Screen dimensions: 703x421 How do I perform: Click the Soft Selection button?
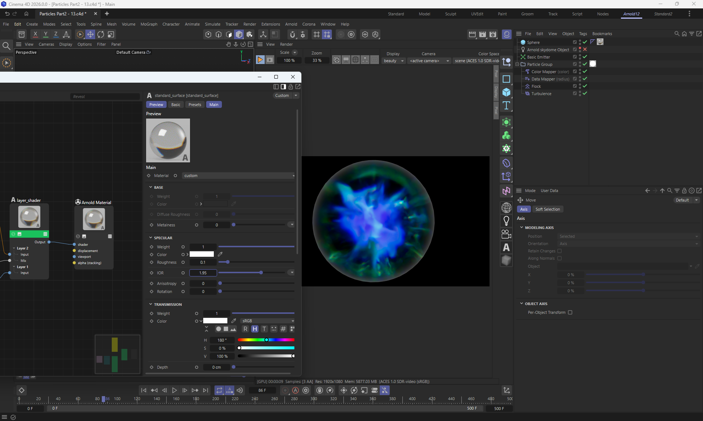coord(547,209)
